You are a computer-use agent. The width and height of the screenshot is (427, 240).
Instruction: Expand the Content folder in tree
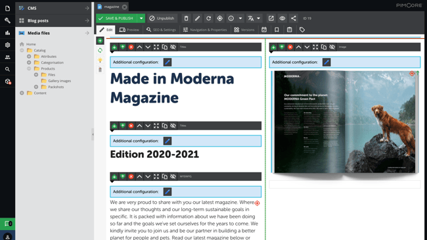[x=22, y=93]
